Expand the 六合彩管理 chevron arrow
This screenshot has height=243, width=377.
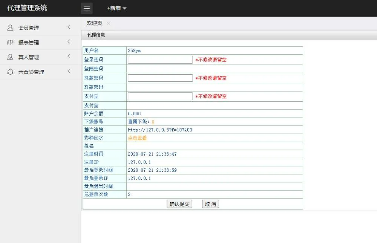click(69, 71)
